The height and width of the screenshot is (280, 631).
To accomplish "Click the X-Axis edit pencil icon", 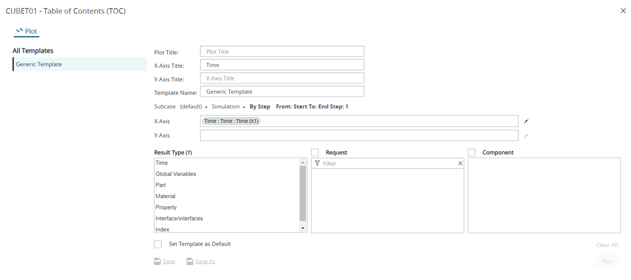I will click(526, 121).
